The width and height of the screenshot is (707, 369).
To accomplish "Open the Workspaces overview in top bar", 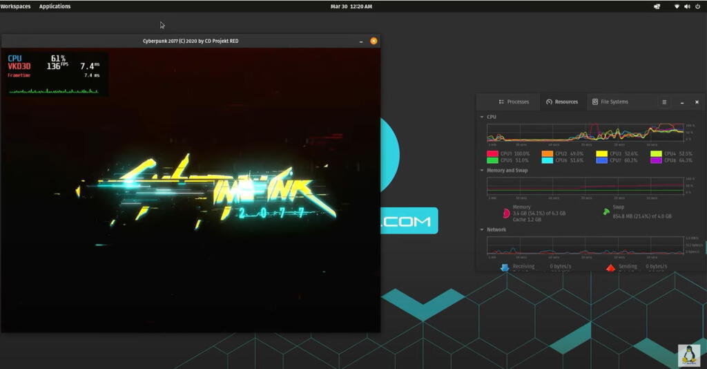I will point(15,6).
